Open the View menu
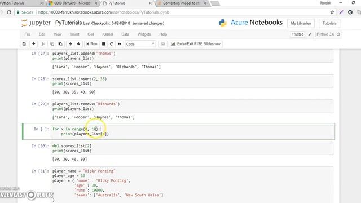This screenshot has height=203, width=361. (58, 34)
